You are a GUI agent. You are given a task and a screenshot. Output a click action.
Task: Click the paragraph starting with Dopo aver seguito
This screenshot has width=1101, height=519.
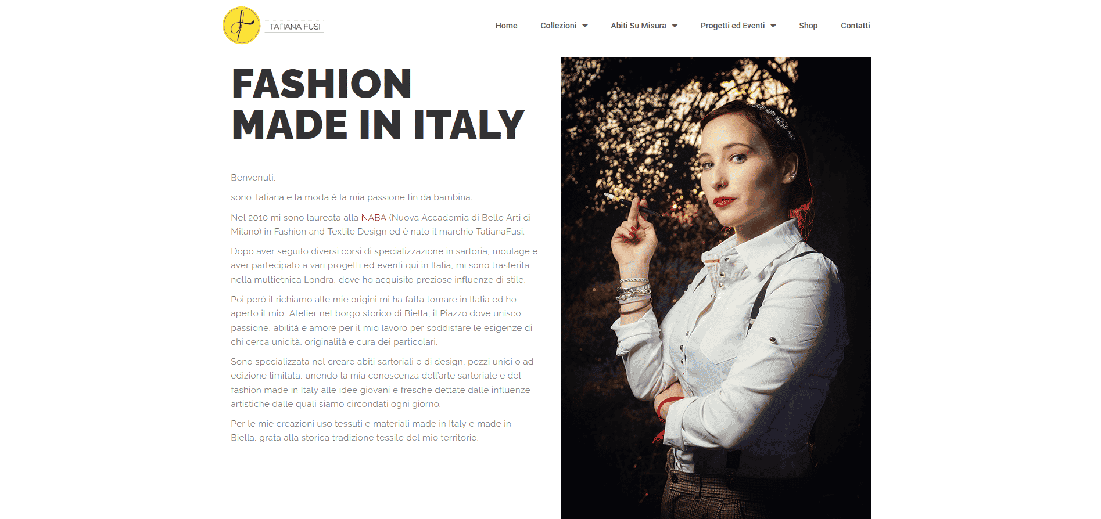point(384,265)
